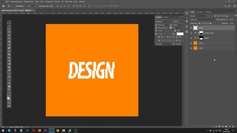Viewport: 237px width, 133px height.
Task: Open the blend mode dropdown Обычные
Action: pyautogui.click(x=203, y=20)
